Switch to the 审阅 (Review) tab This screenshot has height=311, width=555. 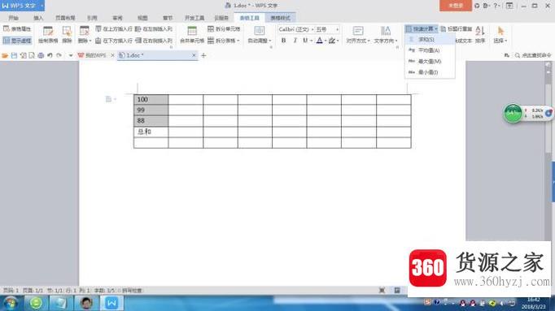[x=117, y=18]
